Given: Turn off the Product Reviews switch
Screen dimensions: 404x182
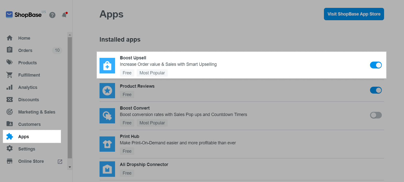Looking at the screenshot, I should click(x=376, y=90).
